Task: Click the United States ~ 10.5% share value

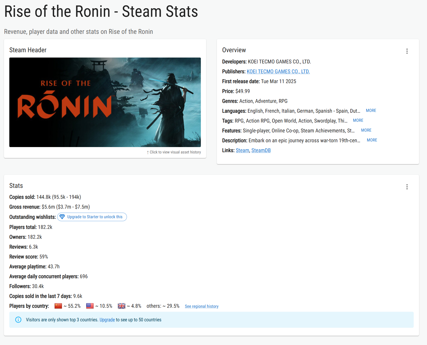Action: (104, 306)
